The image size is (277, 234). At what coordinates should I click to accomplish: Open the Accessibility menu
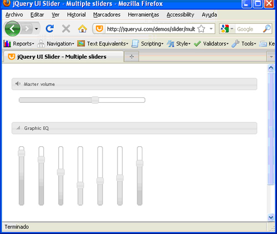point(180,14)
